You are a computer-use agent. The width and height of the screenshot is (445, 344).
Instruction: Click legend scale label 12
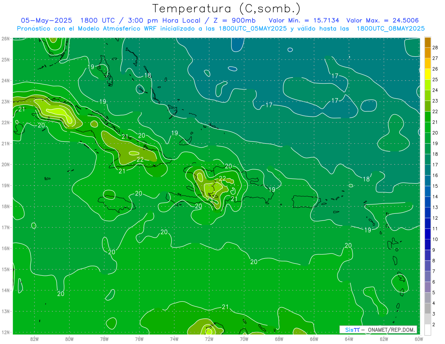(435, 218)
